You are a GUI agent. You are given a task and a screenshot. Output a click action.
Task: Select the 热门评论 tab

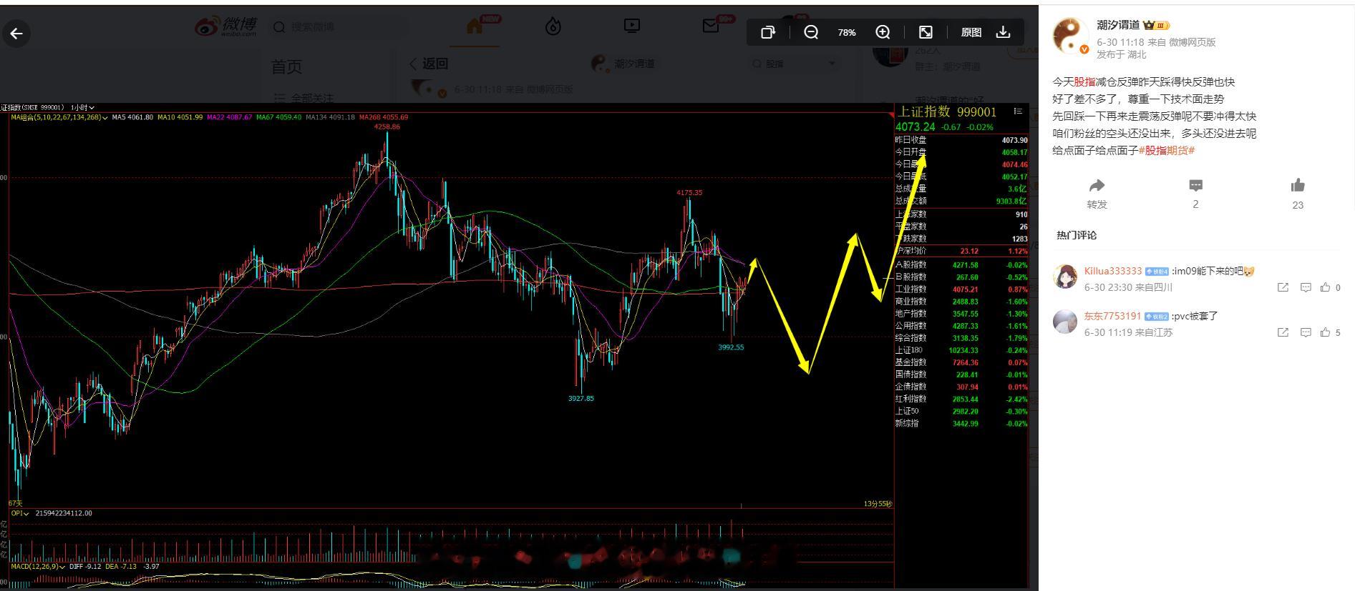coord(1077,235)
